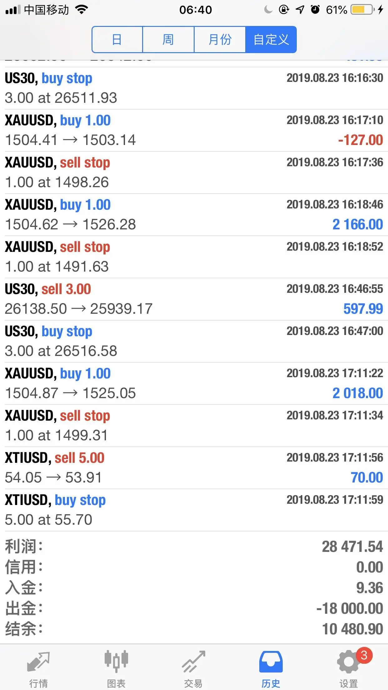This screenshot has width=388, height=690.
Task: Open the XAUUSD buy trade with -127.00 loss
Action: pos(194,130)
